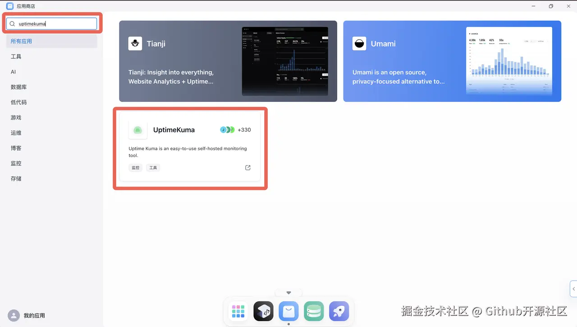Image resolution: width=577 pixels, height=327 pixels.
Task: Open the Umami banner card
Action: (452, 61)
